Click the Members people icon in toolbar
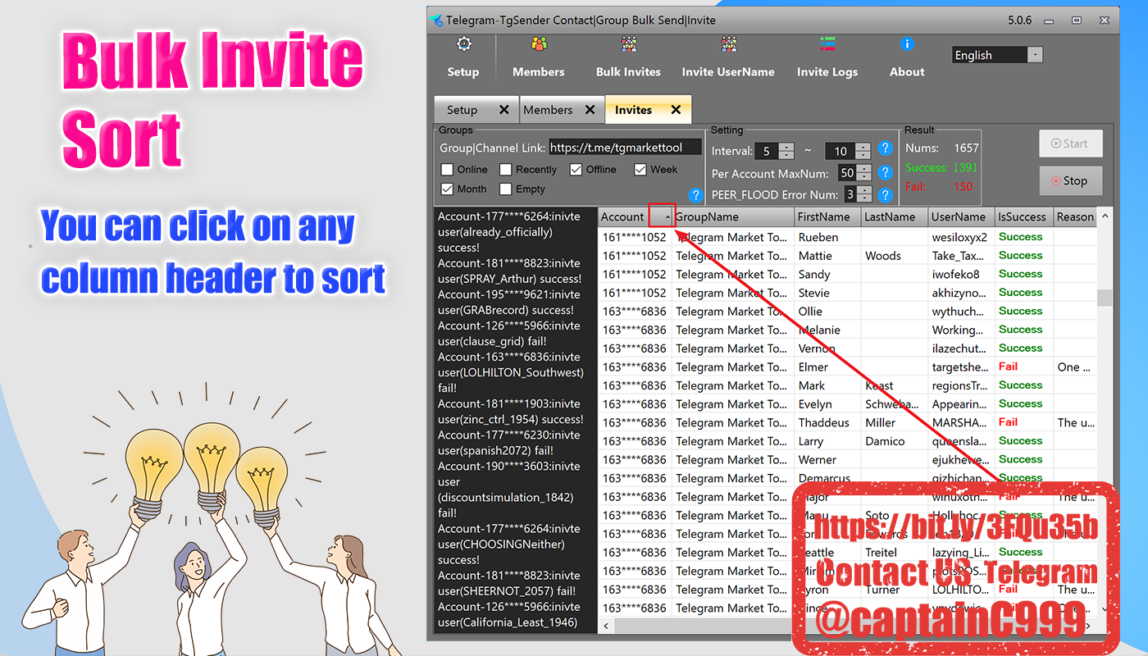The width and height of the screenshot is (1148, 656). click(x=539, y=43)
